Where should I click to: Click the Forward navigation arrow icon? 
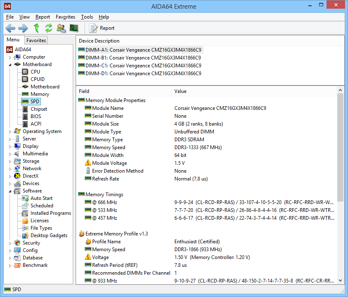point(23,28)
